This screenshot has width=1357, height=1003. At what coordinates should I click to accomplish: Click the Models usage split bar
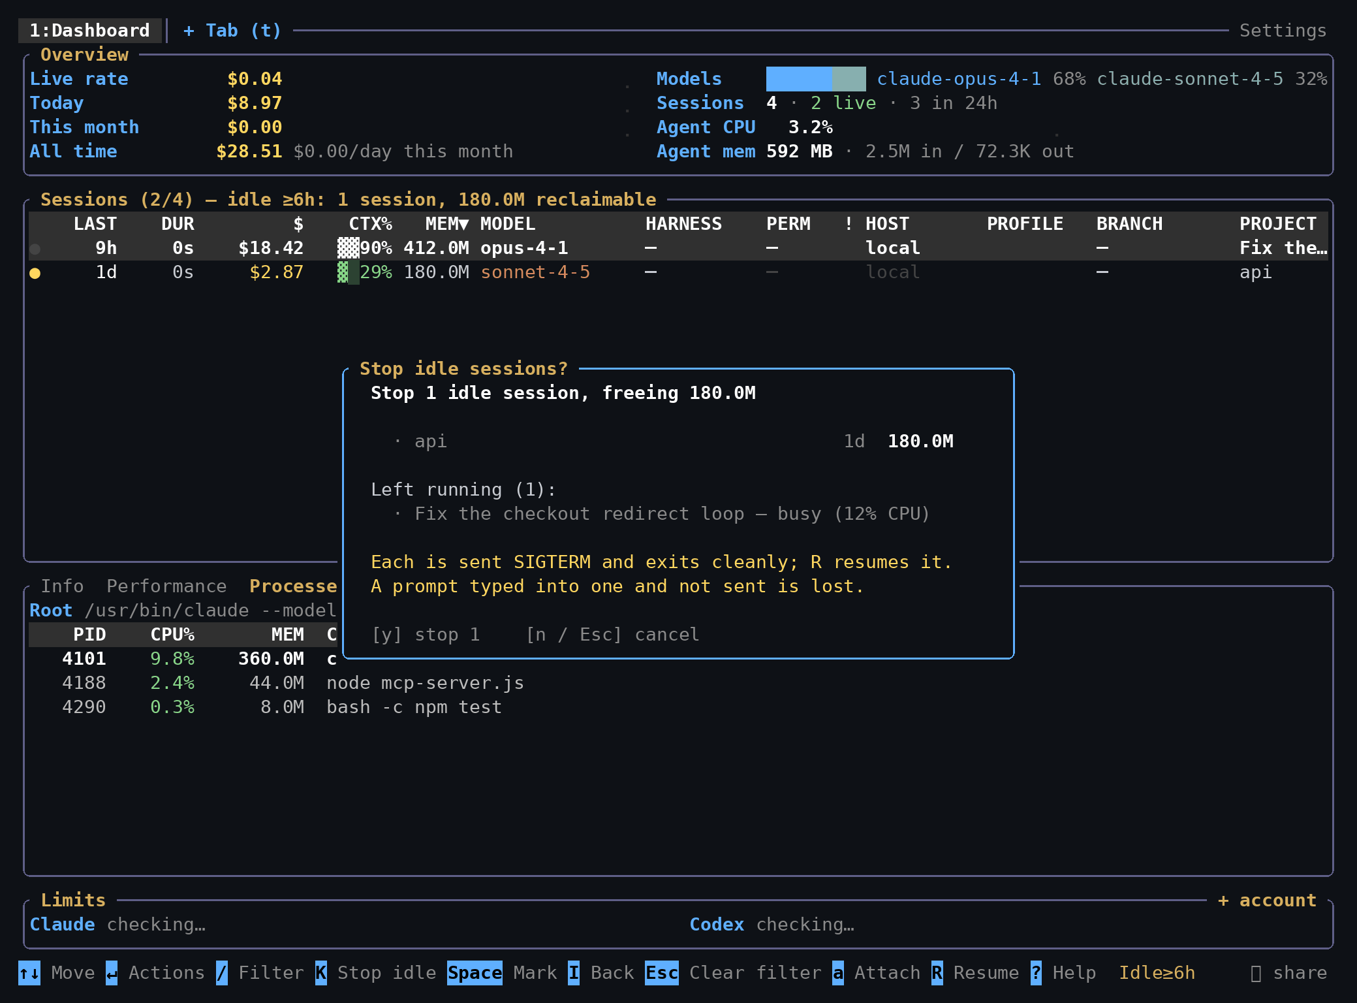tap(816, 78)
